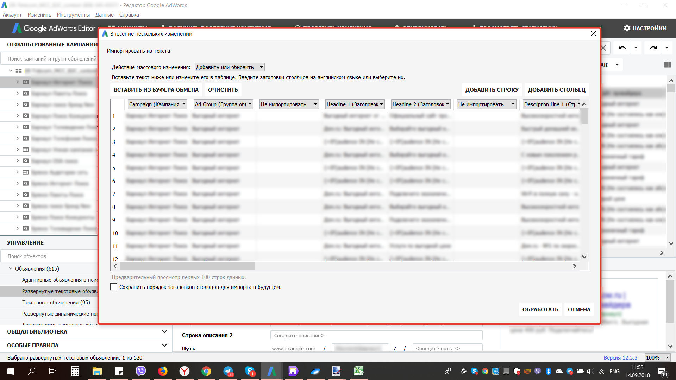Click the path 2 input field
The width and height of the screenshot is (676, 380).
pos(447,348)
